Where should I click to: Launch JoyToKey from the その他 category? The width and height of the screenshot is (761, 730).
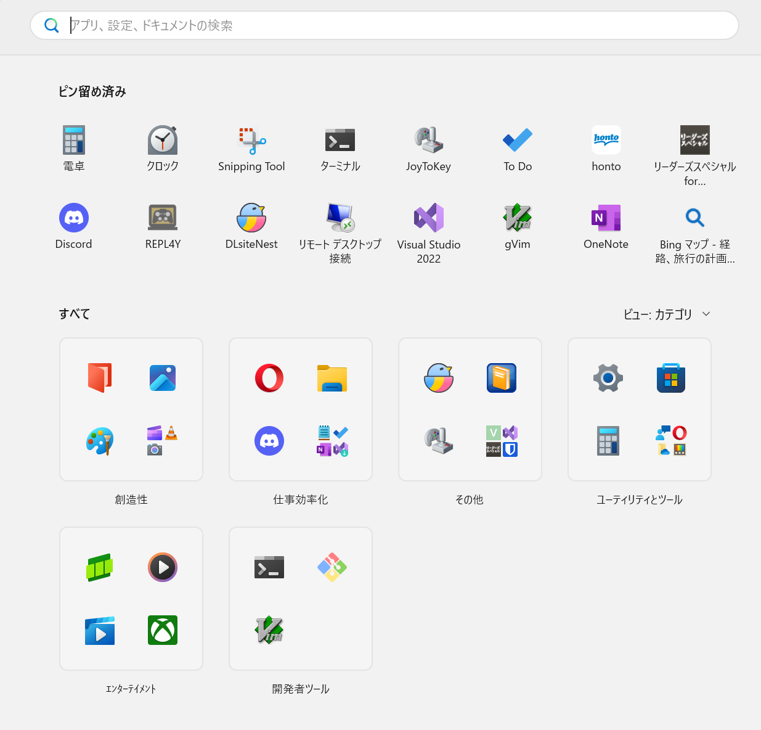coord(439,441)
